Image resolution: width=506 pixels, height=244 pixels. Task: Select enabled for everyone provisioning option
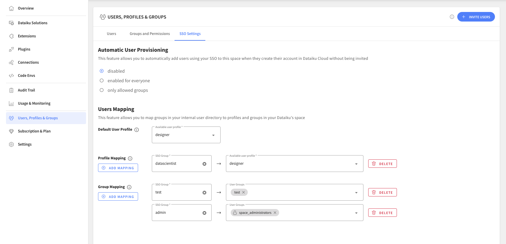[102, 80]
